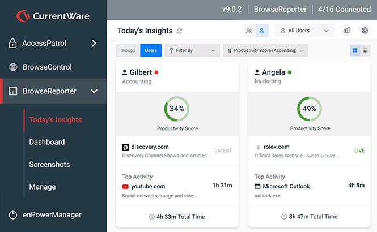Click Angela's 49% productivity score ring
The width and height of the screenshot is (377, 232).
tap(310, 109)
